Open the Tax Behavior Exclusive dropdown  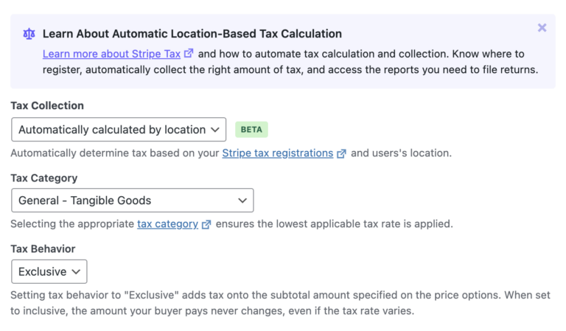(49, 271)
